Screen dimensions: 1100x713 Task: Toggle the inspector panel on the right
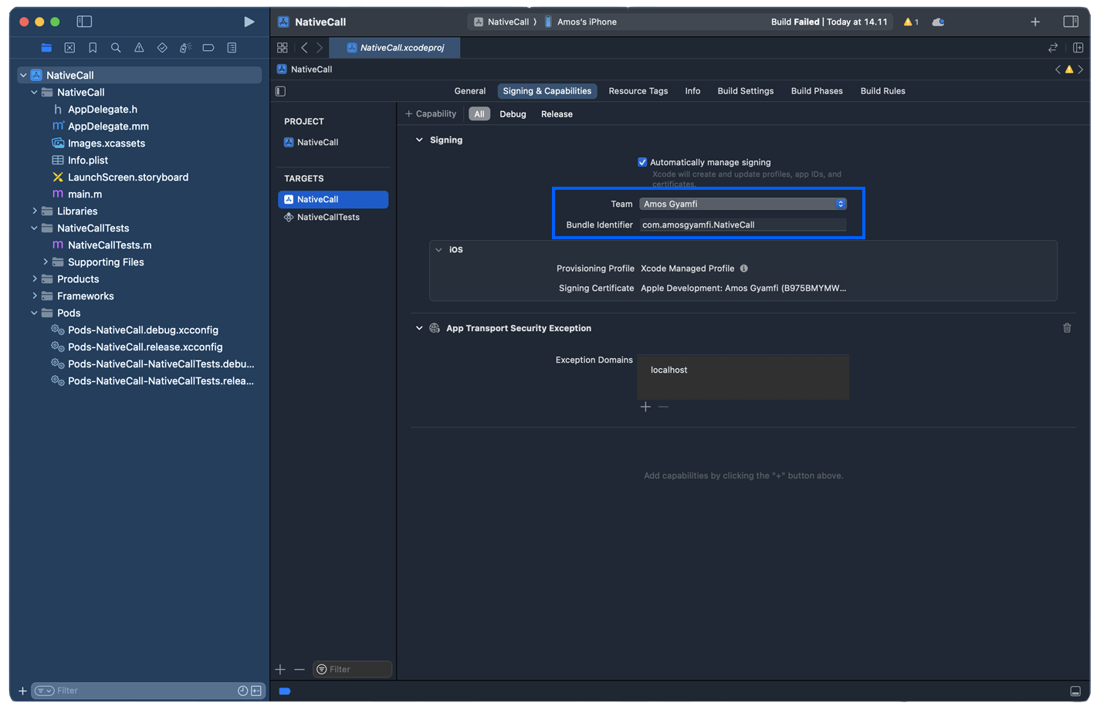pos(1071,22)
